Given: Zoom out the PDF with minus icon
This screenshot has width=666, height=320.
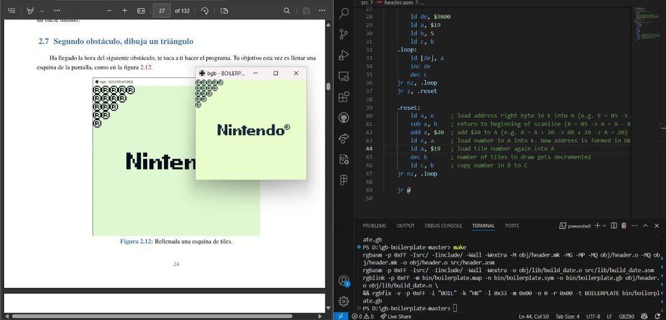Looking at the screenshot, I should click(x=109, y=11).
